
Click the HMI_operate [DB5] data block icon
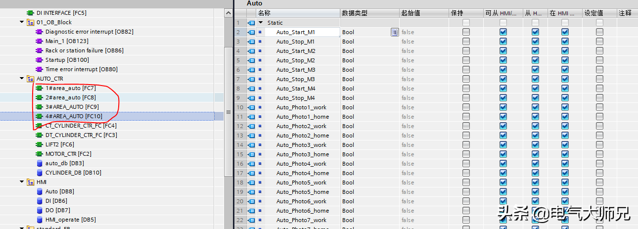tap(40, 220)
